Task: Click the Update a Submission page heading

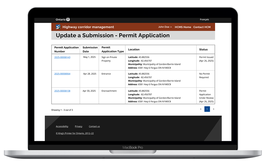Action: click(113, 35)
